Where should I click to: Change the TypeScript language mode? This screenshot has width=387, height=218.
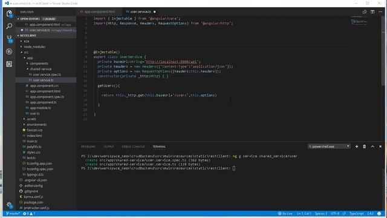[x=356, y=214]
